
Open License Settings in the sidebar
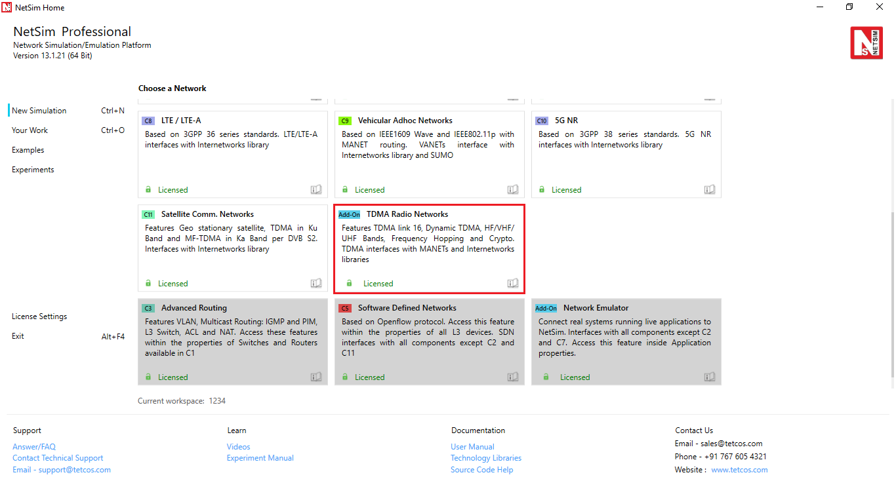click(39, 316)
